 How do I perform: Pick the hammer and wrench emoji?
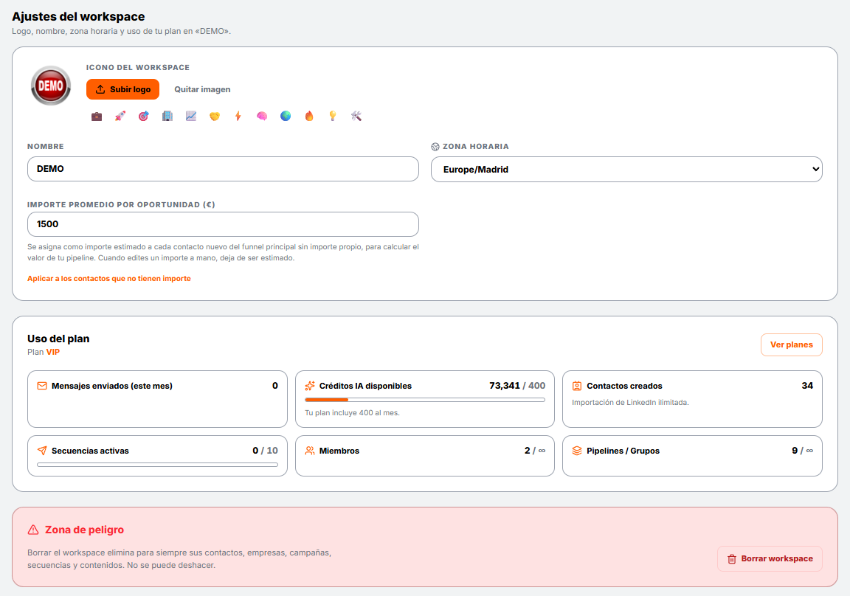(356, 116)
